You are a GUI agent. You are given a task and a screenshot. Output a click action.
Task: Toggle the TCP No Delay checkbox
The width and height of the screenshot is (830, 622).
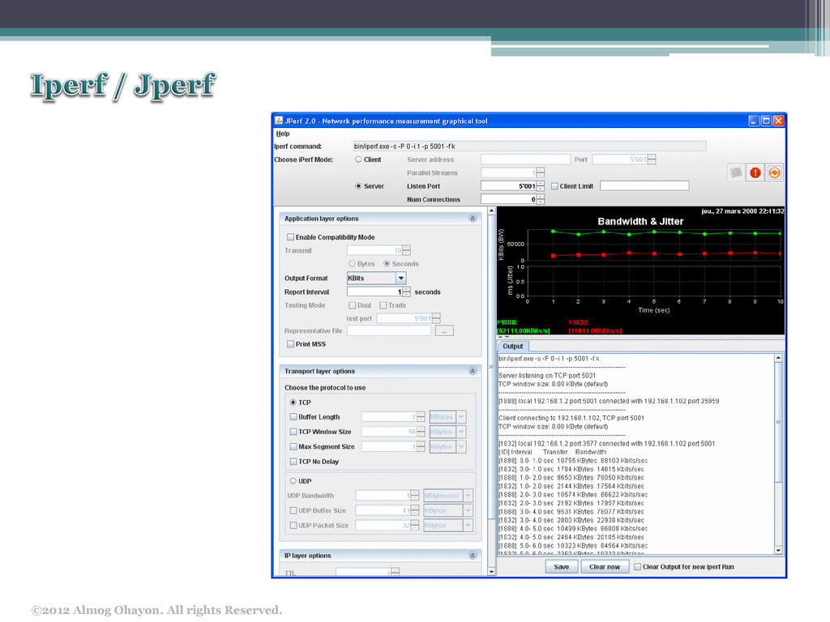click(293, 461)
